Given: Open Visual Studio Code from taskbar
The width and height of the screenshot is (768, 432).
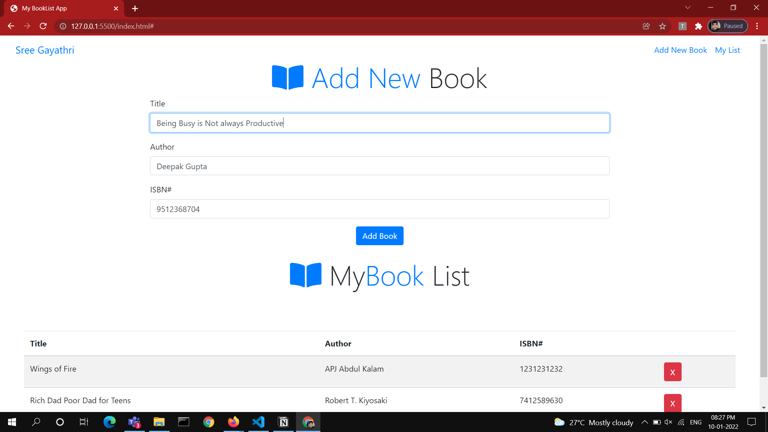Looking at the screenshot, I should click(x=258, y=422).
